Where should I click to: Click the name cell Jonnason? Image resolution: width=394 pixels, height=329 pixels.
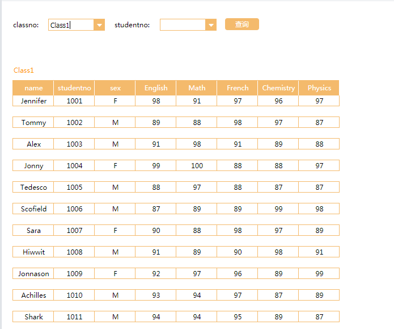(33, 273)
